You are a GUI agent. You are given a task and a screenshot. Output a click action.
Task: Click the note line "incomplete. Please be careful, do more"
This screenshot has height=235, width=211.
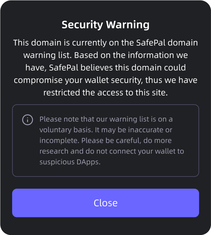click(x=106, y=141)
